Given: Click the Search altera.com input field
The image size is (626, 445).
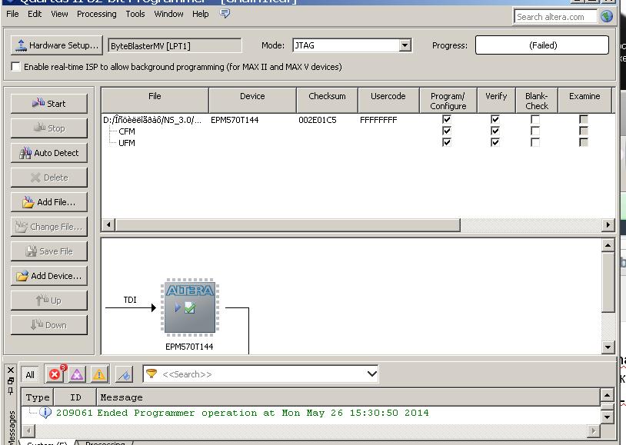Looking at the screenshot, I should click(555, 17).
